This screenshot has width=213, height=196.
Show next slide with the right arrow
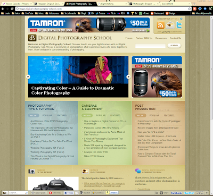tap(128, 76)
